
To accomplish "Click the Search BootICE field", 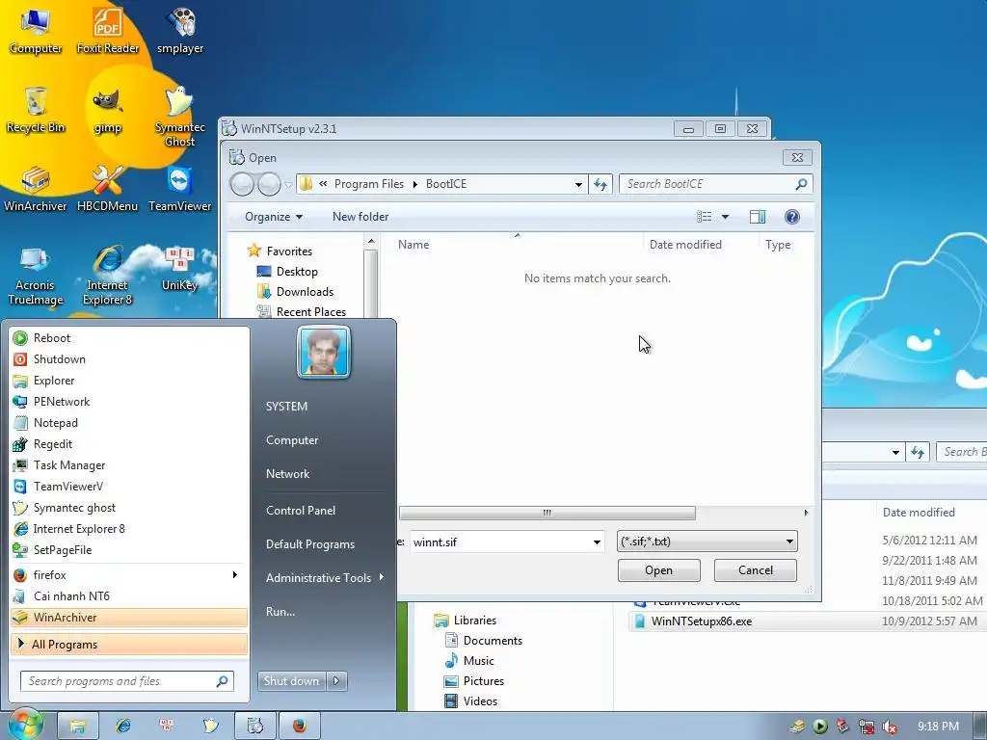I will 716,184.
